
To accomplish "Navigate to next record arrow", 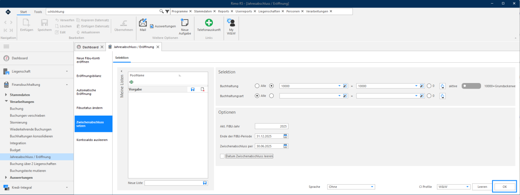I will [11, 22].
